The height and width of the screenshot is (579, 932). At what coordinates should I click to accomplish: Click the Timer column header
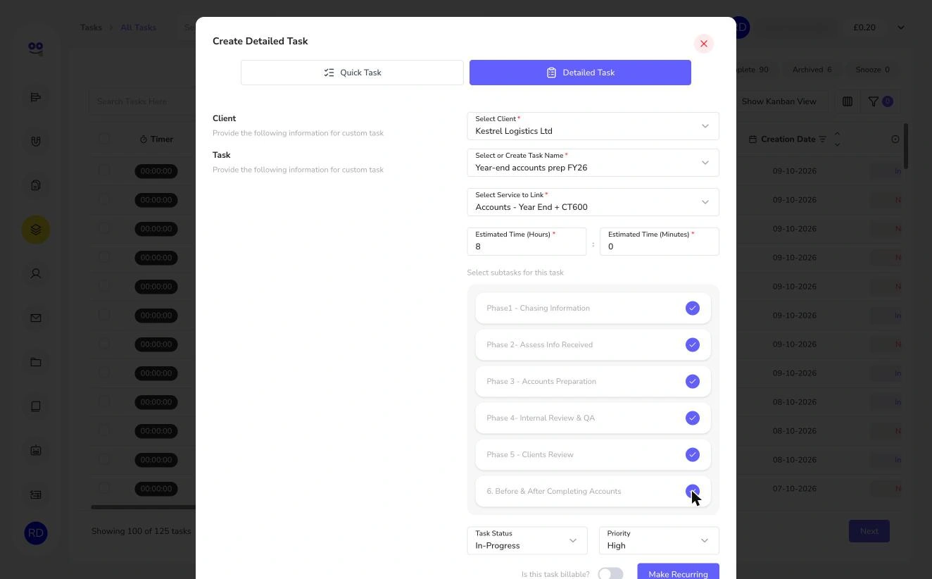tap(156, 139)
